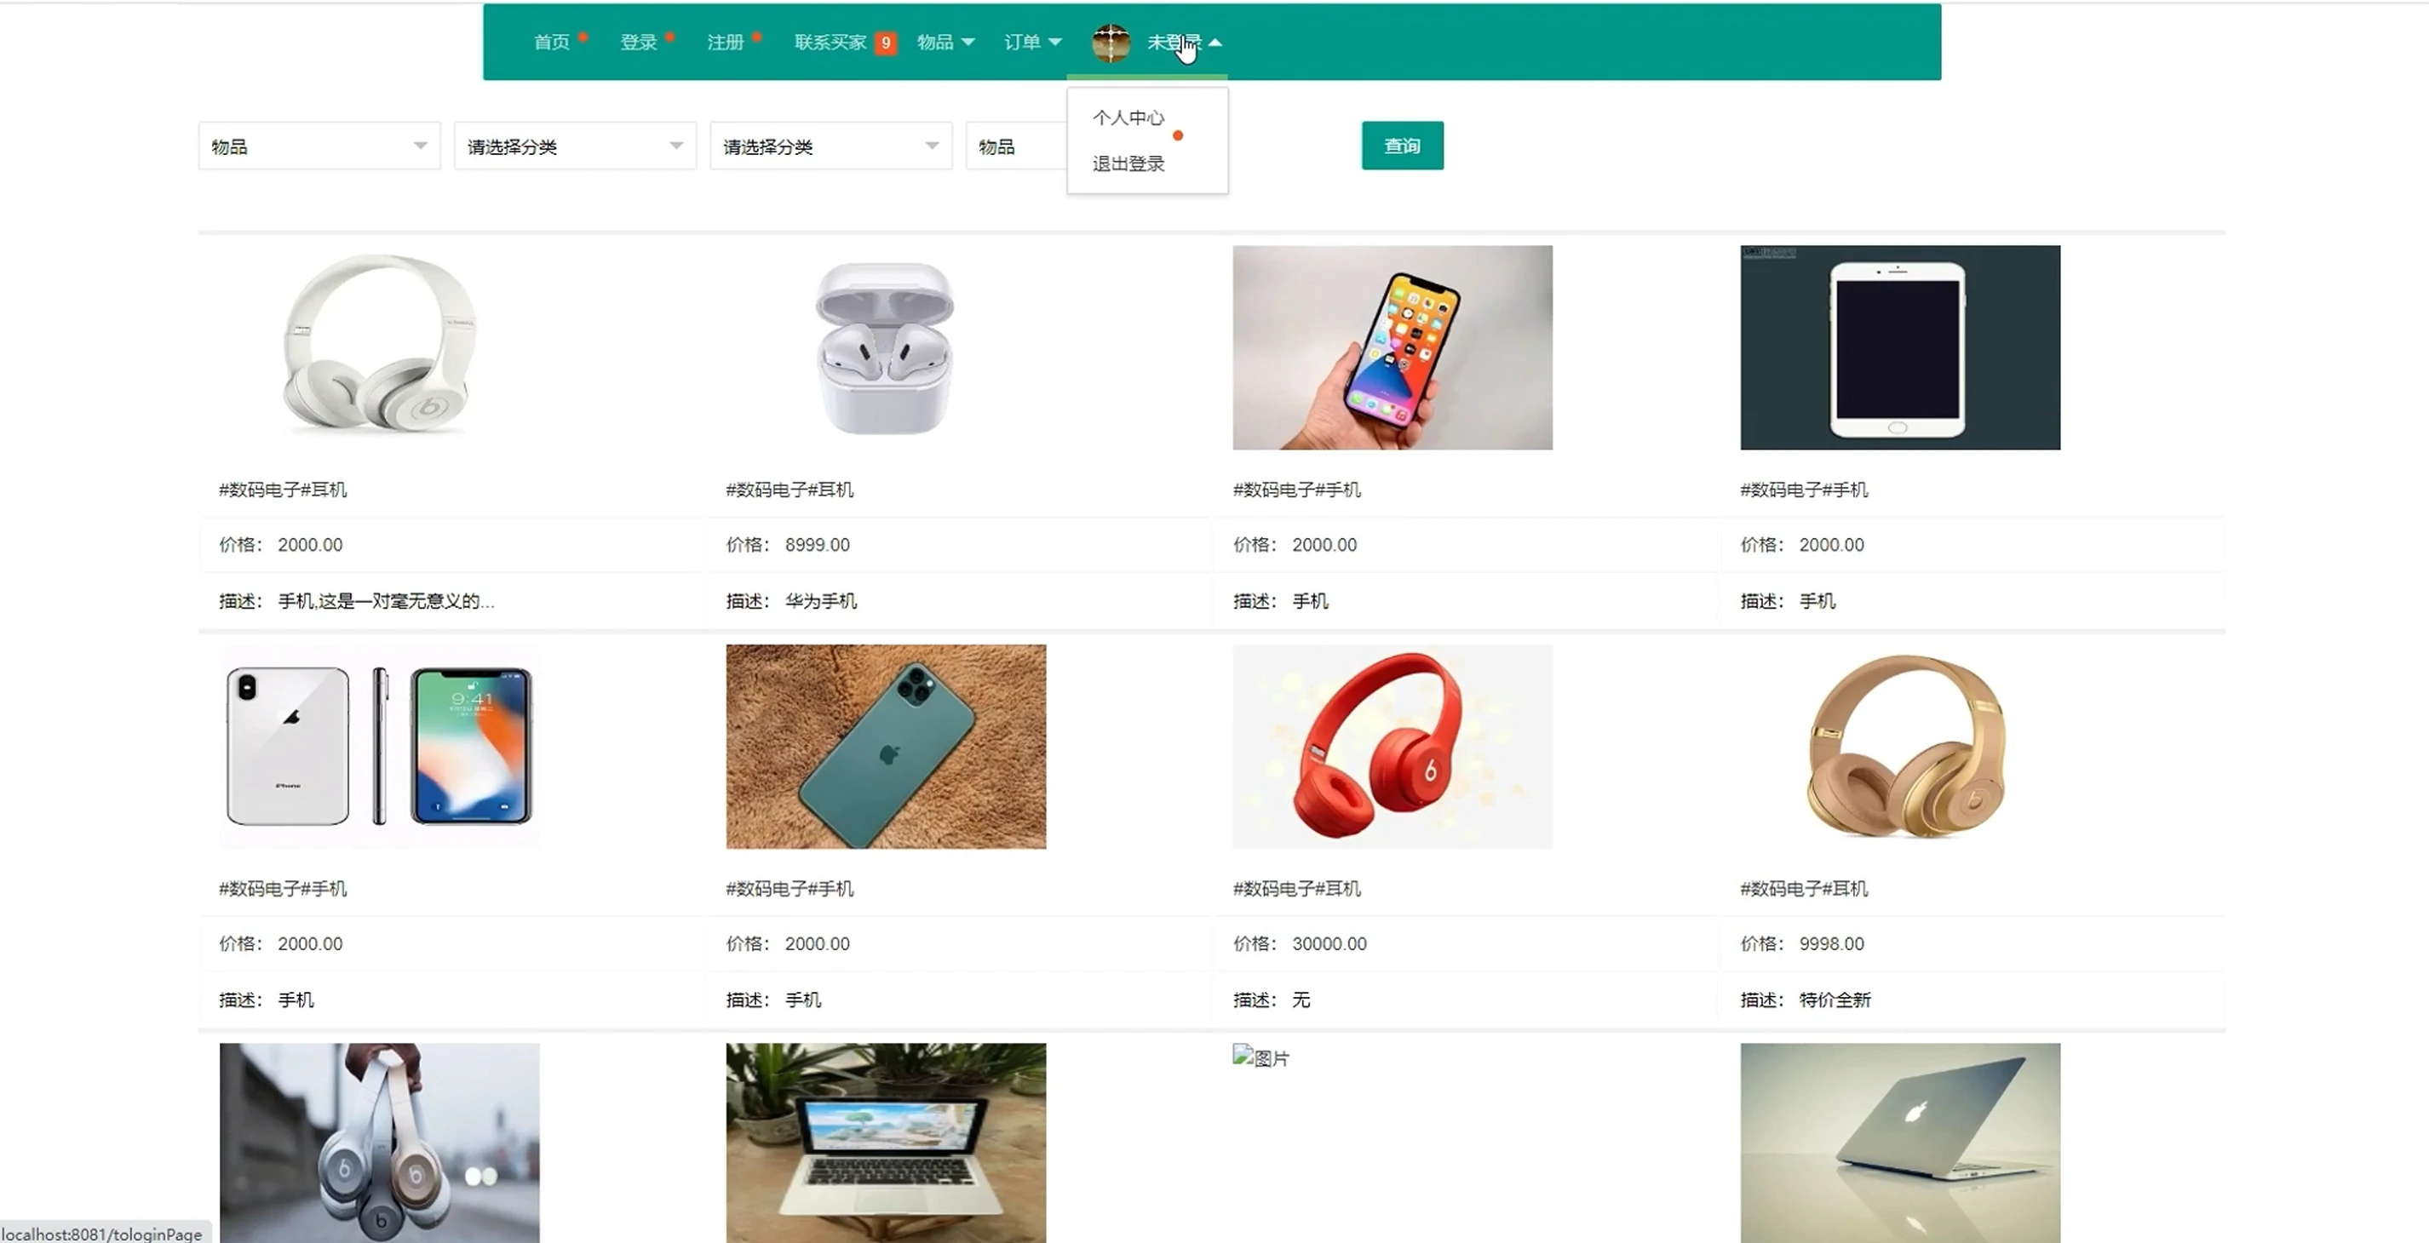The width and height of the screenshot is (2429, 1243).
Task: Expand the 物品 navigation dropdown arrow
Action: [x=968, y=43]
